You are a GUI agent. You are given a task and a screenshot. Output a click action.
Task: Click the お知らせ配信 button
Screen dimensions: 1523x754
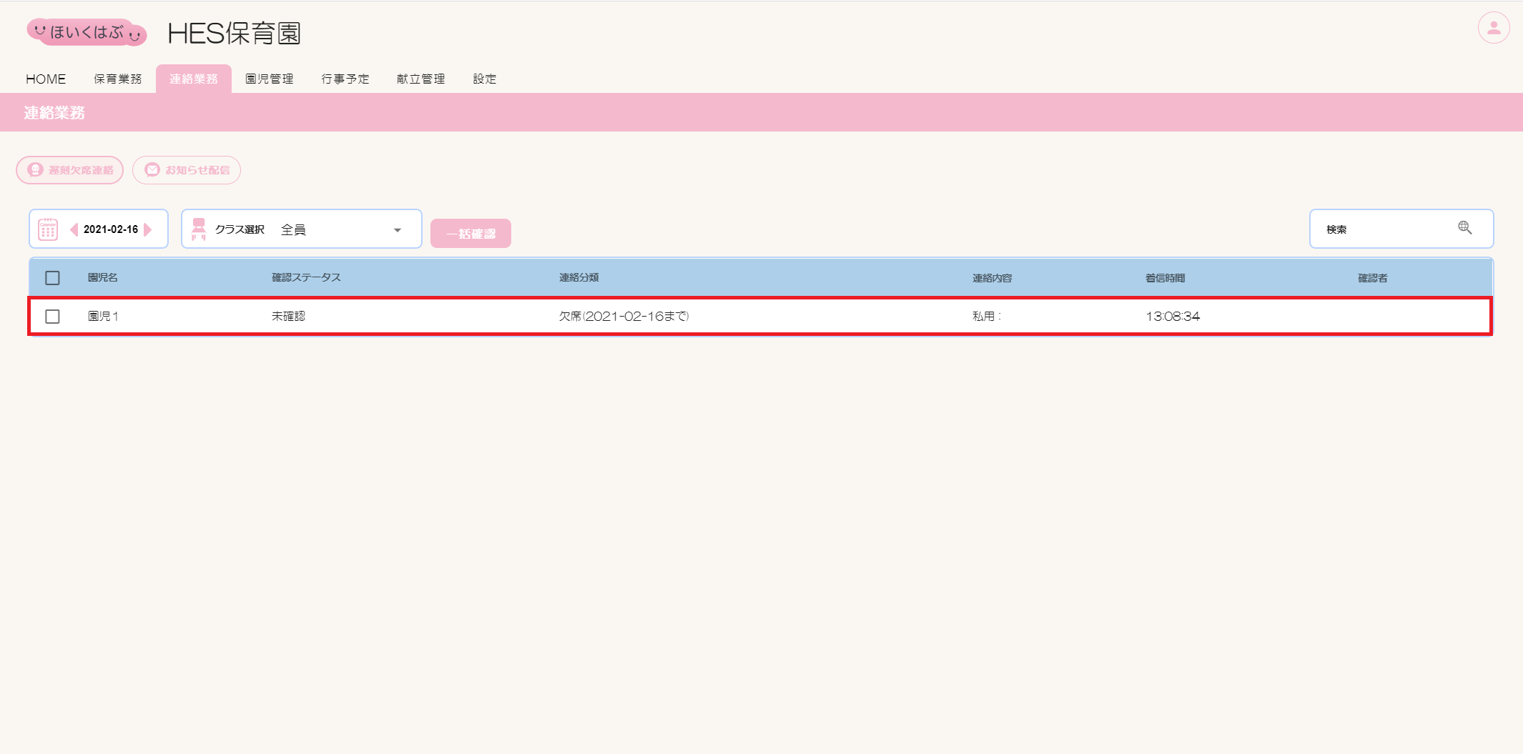187,170
